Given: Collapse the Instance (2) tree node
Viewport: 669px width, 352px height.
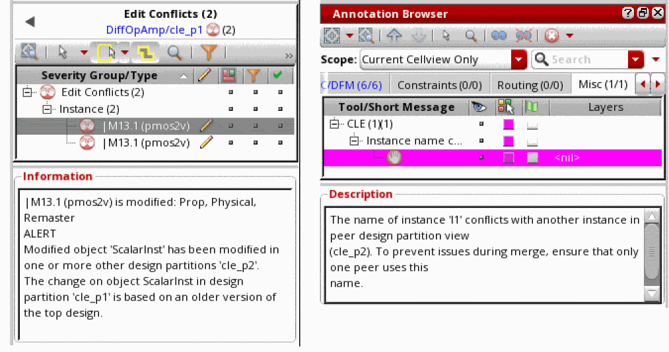Looking at the screenshot, I should (x=46, y=109).
